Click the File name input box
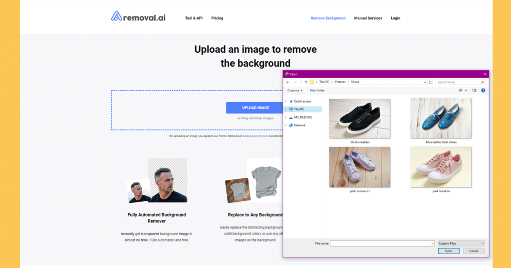 tap(382, 243)
